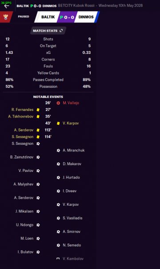
Task: Click the Russian cup competition crest icon
Action: click(6, 17)
